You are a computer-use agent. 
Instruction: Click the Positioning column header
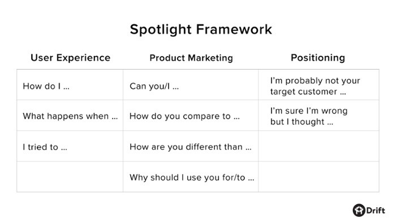318,58
